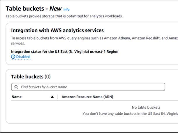Click the (0) bucket counter
The height and width of the screenshot is (134, 178).
[x=47, y=77]
